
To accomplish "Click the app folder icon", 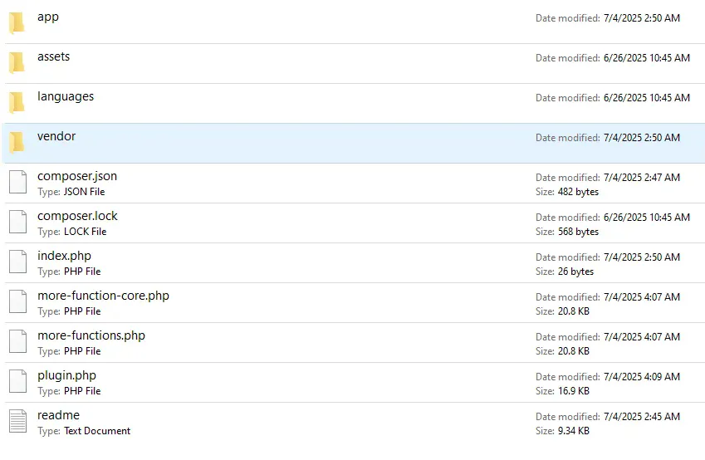I will [x=17, y=23].
